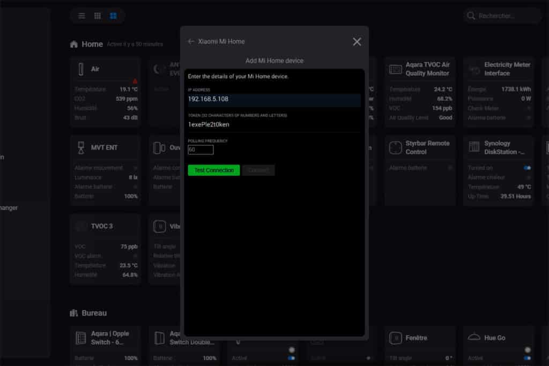
Task: Select the Air temperature value 19.1 °C
Action: (x=129, y=89)
